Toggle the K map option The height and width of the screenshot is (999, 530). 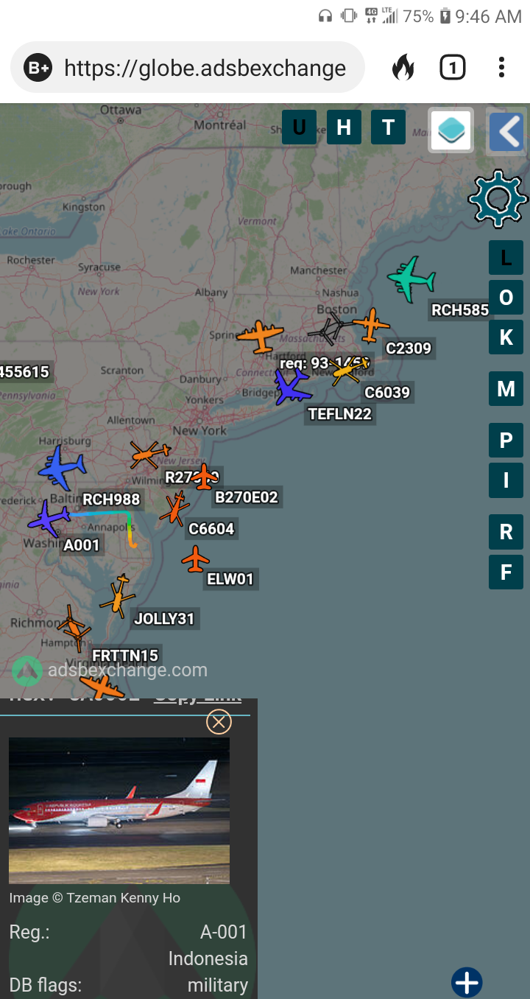[506, 337]
